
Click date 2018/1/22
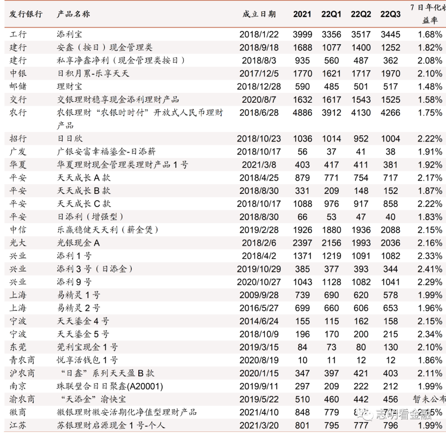pyautogui.click(x=259, y=34)
